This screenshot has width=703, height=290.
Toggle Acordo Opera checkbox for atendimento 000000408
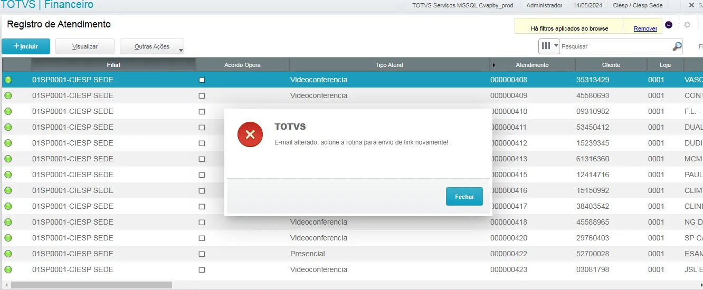pyautogui.click(x=202, y=80)
